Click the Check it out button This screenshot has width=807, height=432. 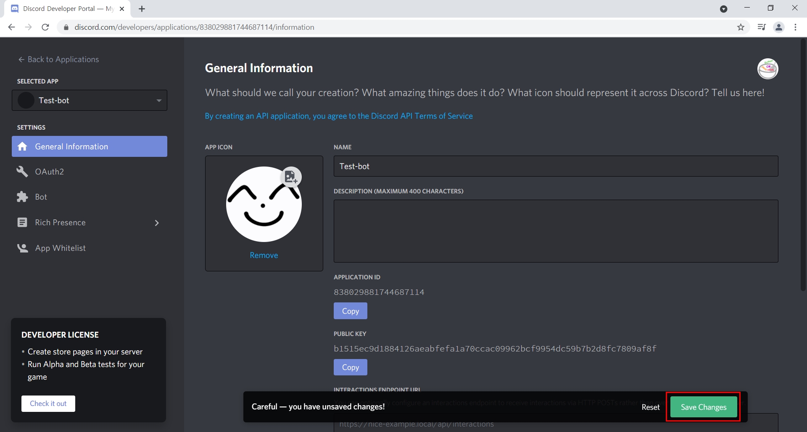coord(48,403)
